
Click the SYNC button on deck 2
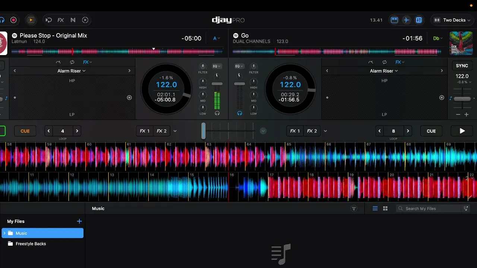pyautogui.click(x=462, y=66)
